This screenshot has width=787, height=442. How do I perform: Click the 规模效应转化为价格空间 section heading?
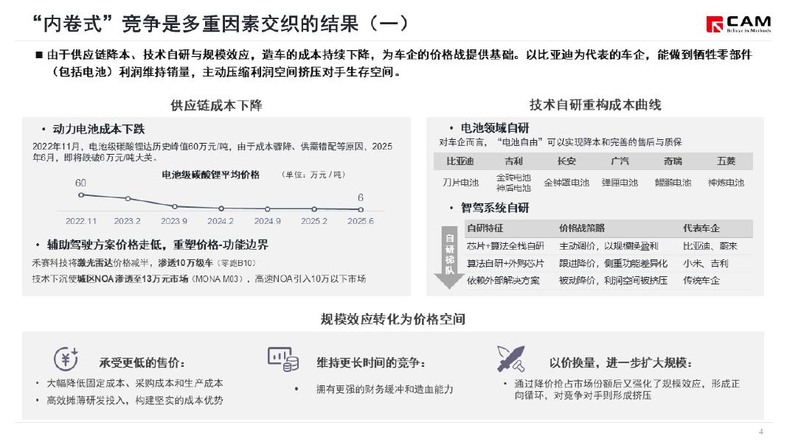point(393,319)
